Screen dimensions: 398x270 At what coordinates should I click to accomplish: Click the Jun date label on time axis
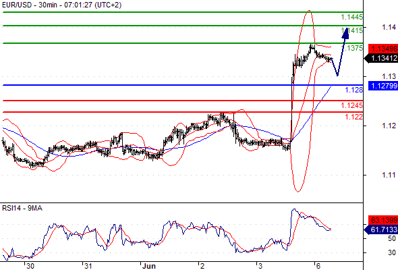[x=148, y=266]
